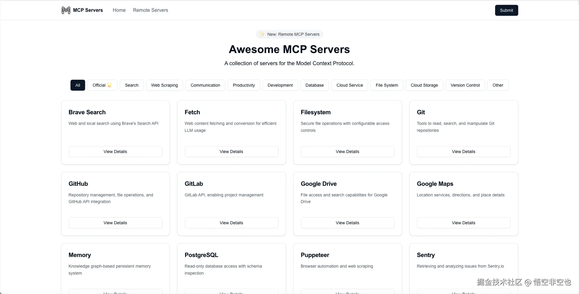
Task: Click the Brave's Search API description text
Action: pos(113,123)
